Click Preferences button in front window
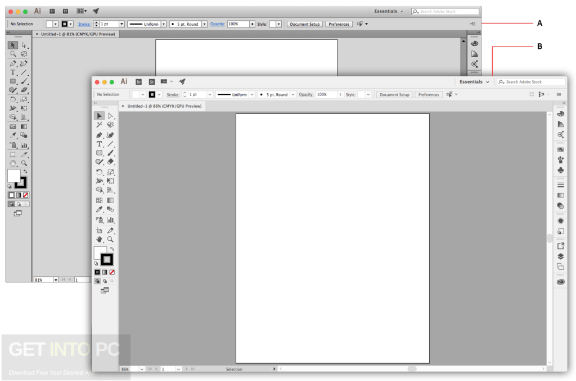This screenshot has height=381, width=576. point(428,94)
